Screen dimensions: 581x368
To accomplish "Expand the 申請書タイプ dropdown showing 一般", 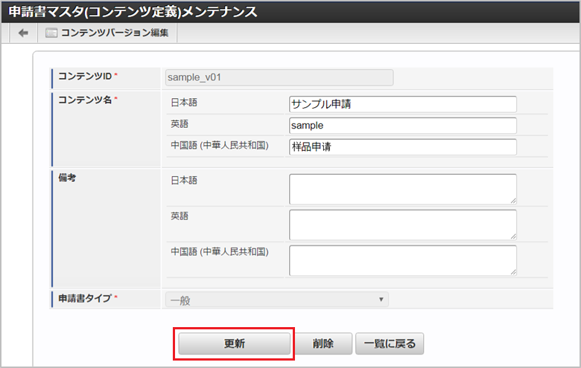I will pyautogui.click(x=276, y=300).
